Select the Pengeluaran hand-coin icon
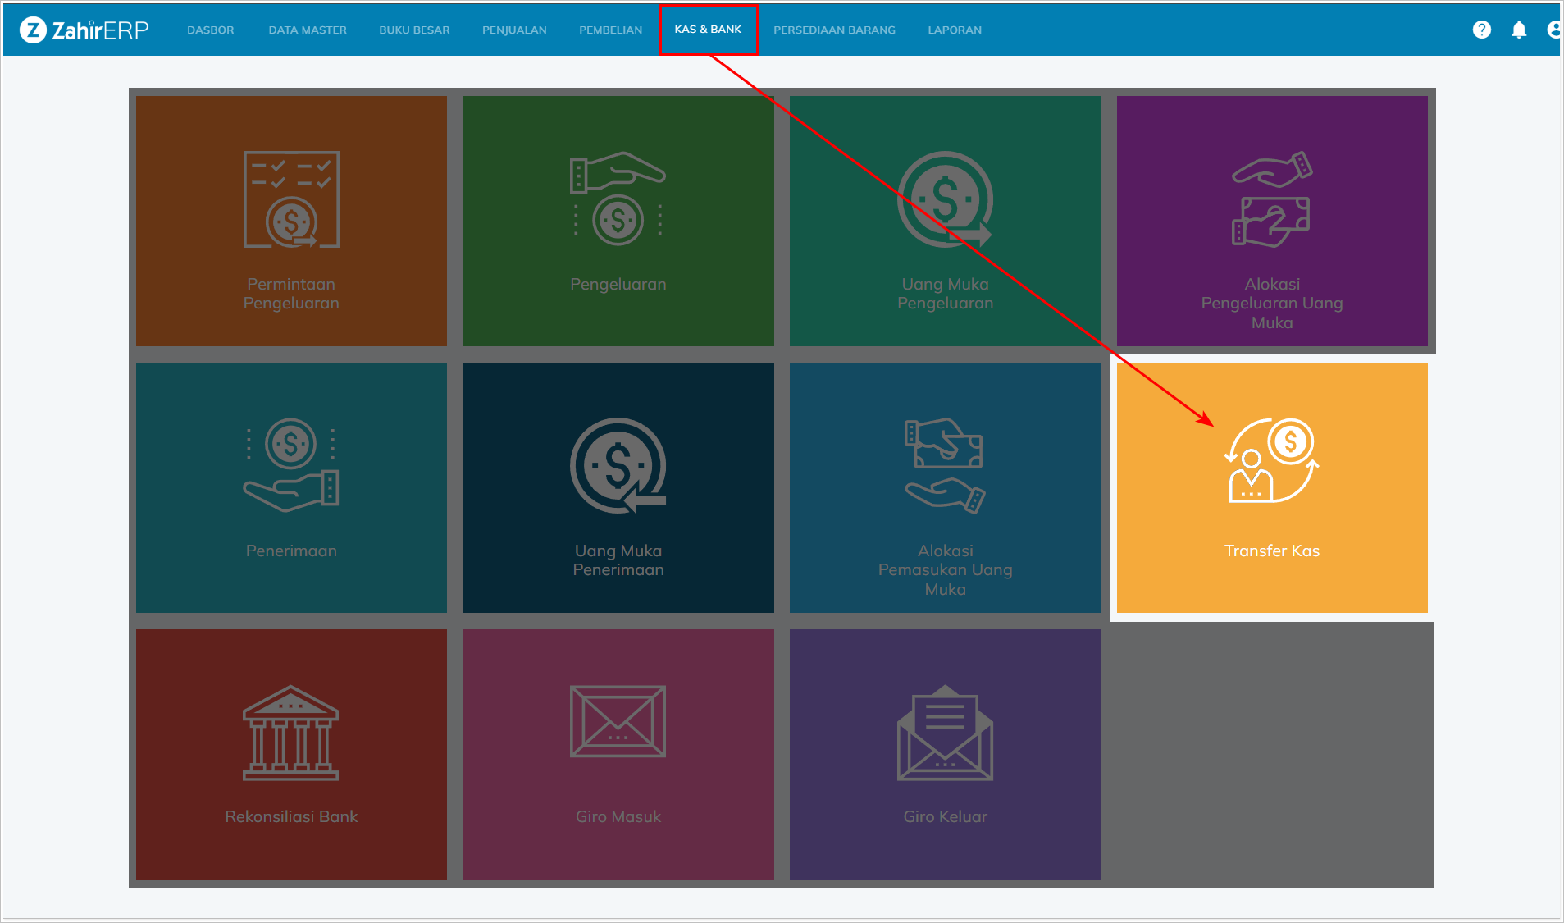1564x923 pixels. (x=618, y=199)
